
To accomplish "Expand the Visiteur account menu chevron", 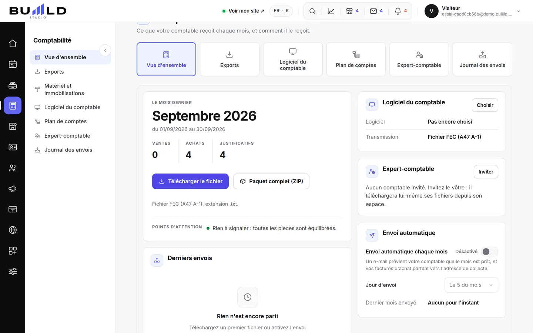I will 519,11.
